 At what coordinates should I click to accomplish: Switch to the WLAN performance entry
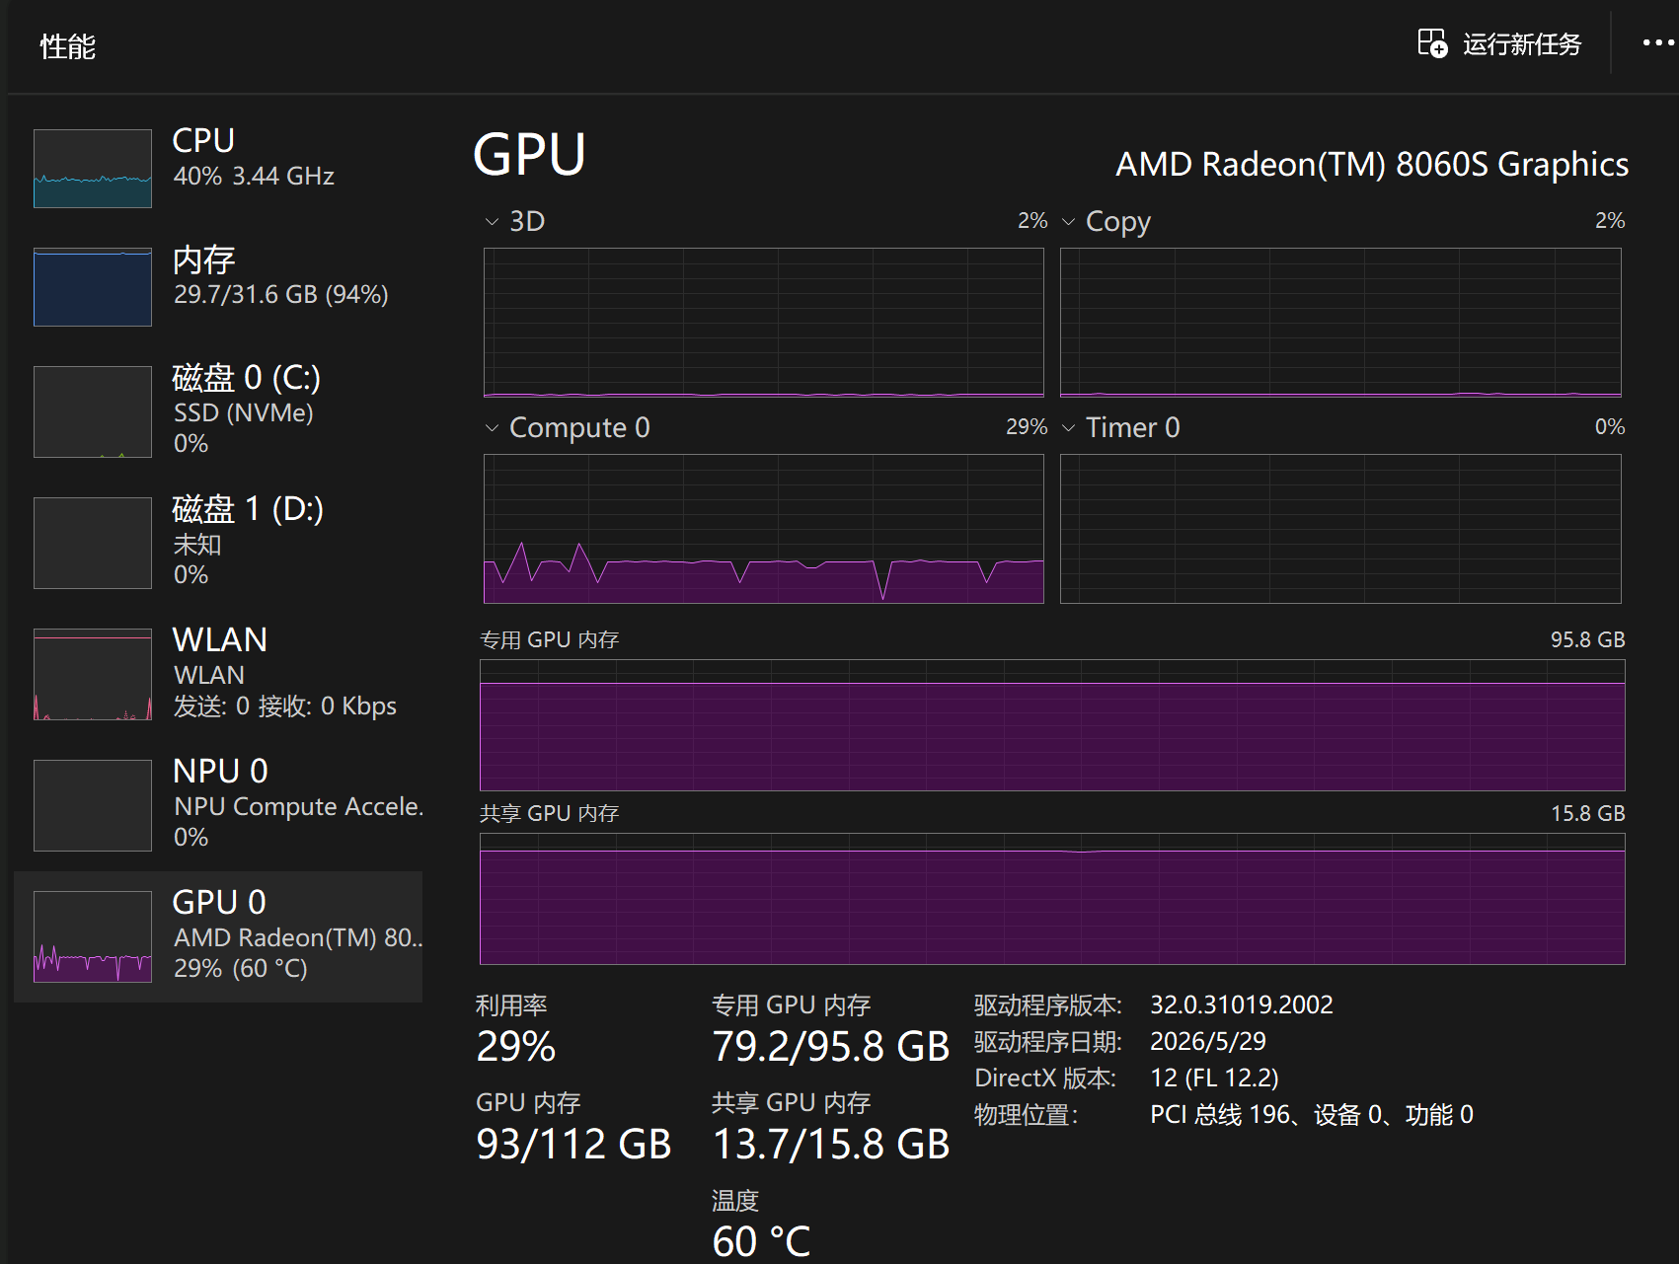[218, 674]
